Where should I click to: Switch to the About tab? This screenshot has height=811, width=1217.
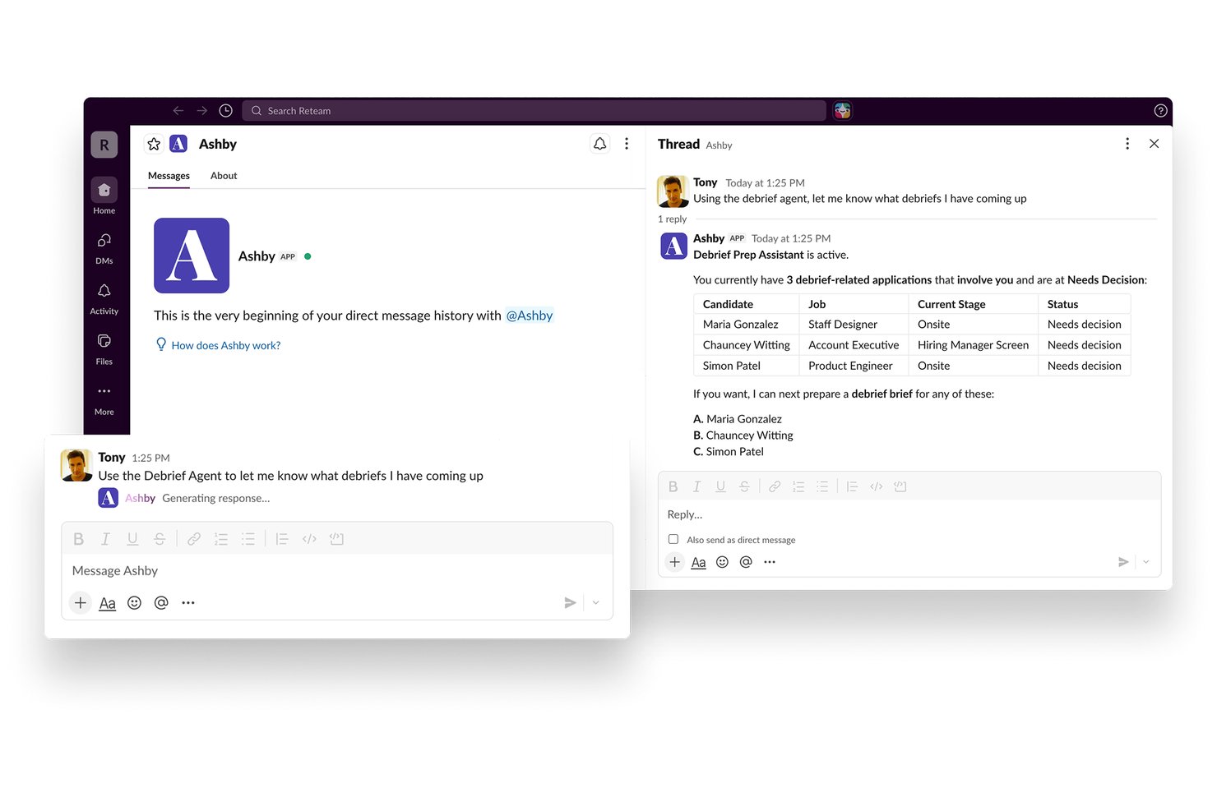(224, 176)
